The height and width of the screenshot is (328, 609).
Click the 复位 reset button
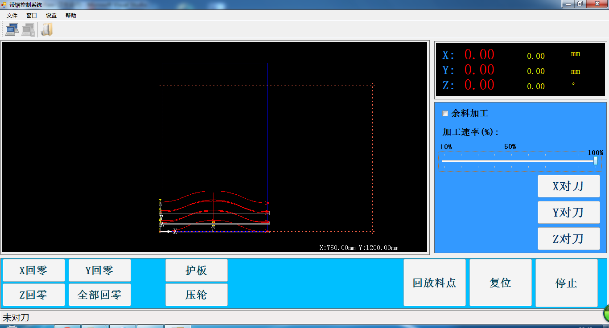pyautogui.click(x=500, y=283)
